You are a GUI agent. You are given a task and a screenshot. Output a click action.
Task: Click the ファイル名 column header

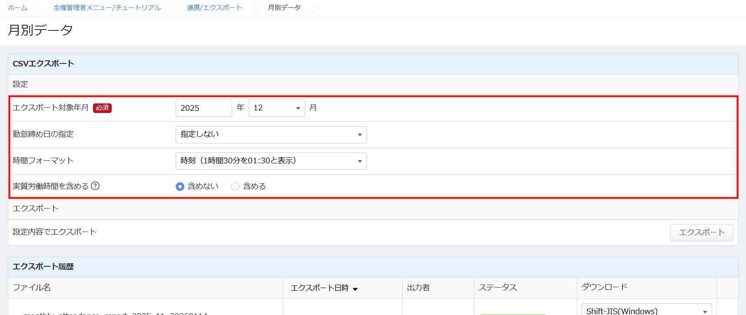point(32,288)
